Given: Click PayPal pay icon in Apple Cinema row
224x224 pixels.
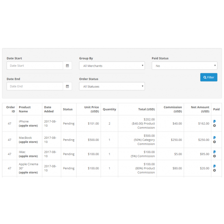Looking at the screenshot, I should pos(214,166).
